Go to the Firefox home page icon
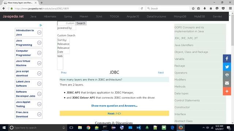 point(211,8)
